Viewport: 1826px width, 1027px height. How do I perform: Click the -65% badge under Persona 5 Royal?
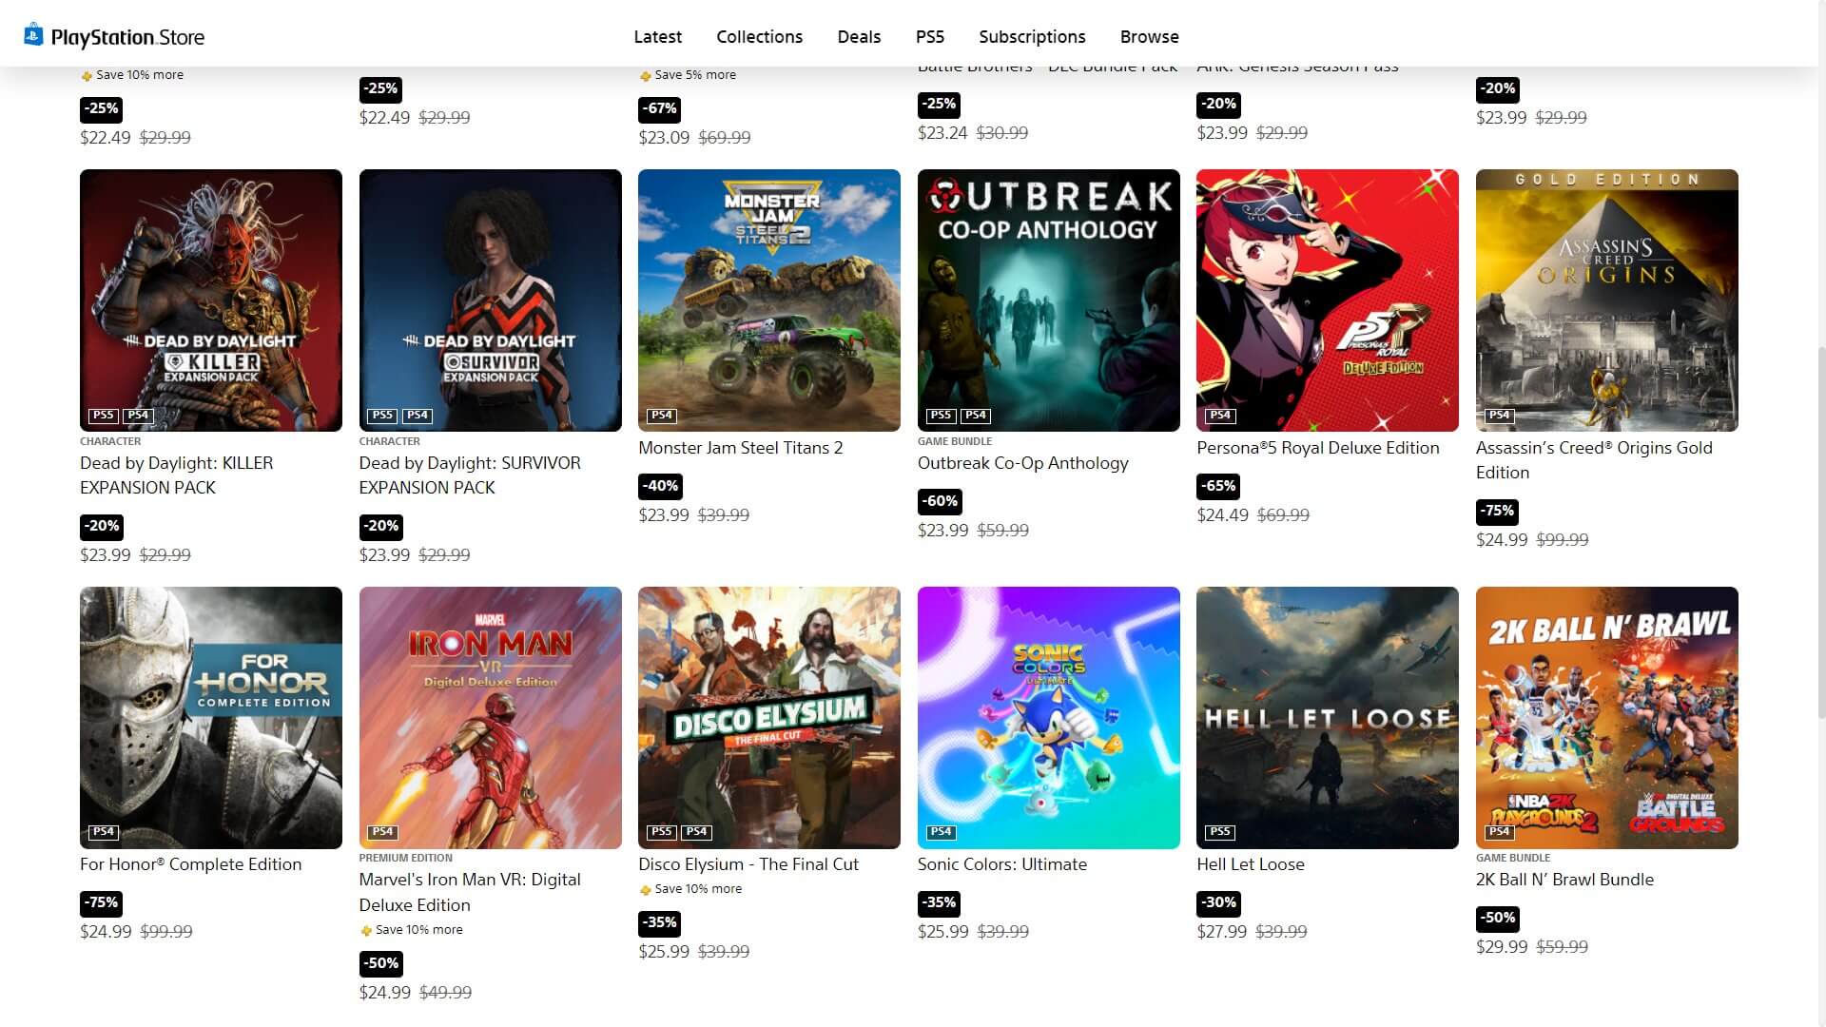pos(1218,486)
